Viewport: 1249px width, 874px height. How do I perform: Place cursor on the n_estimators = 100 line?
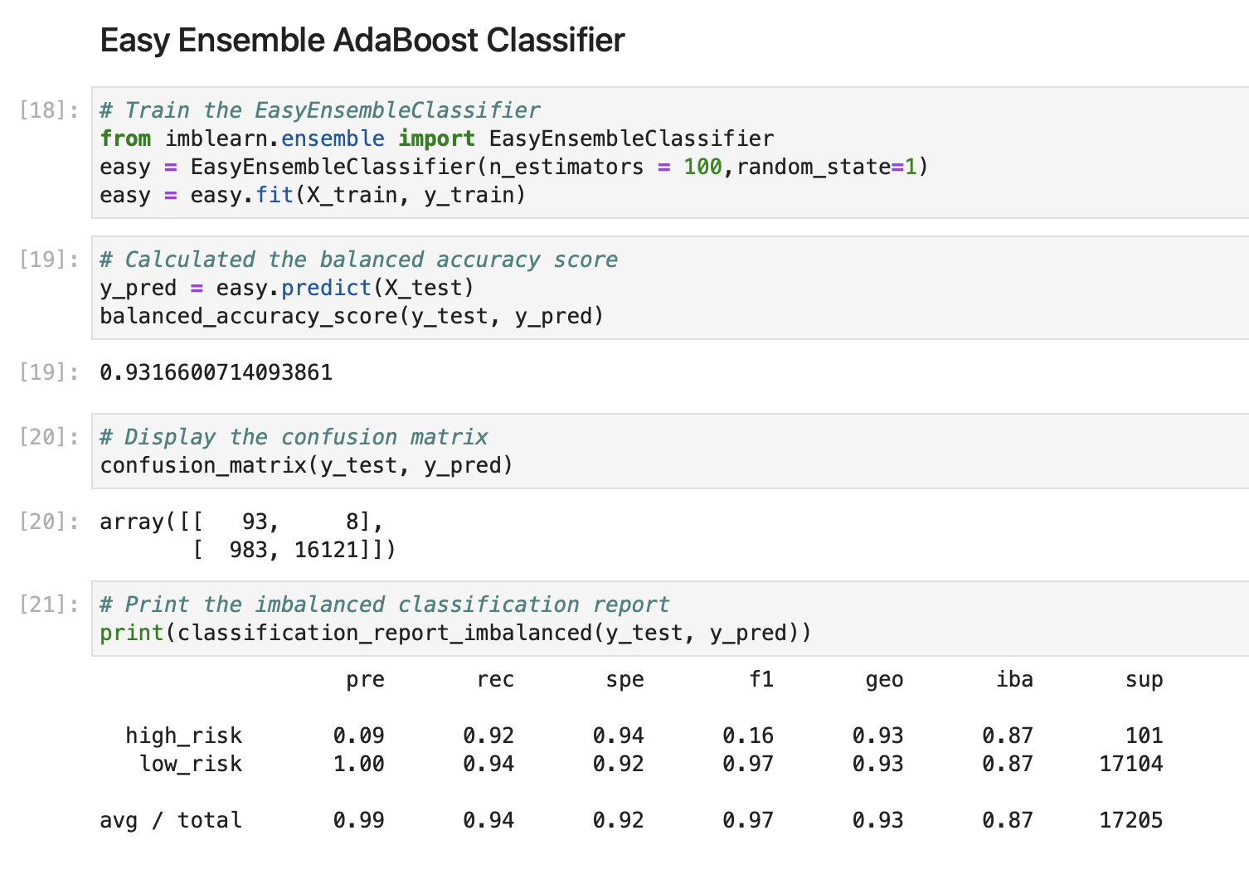point(514,167)
